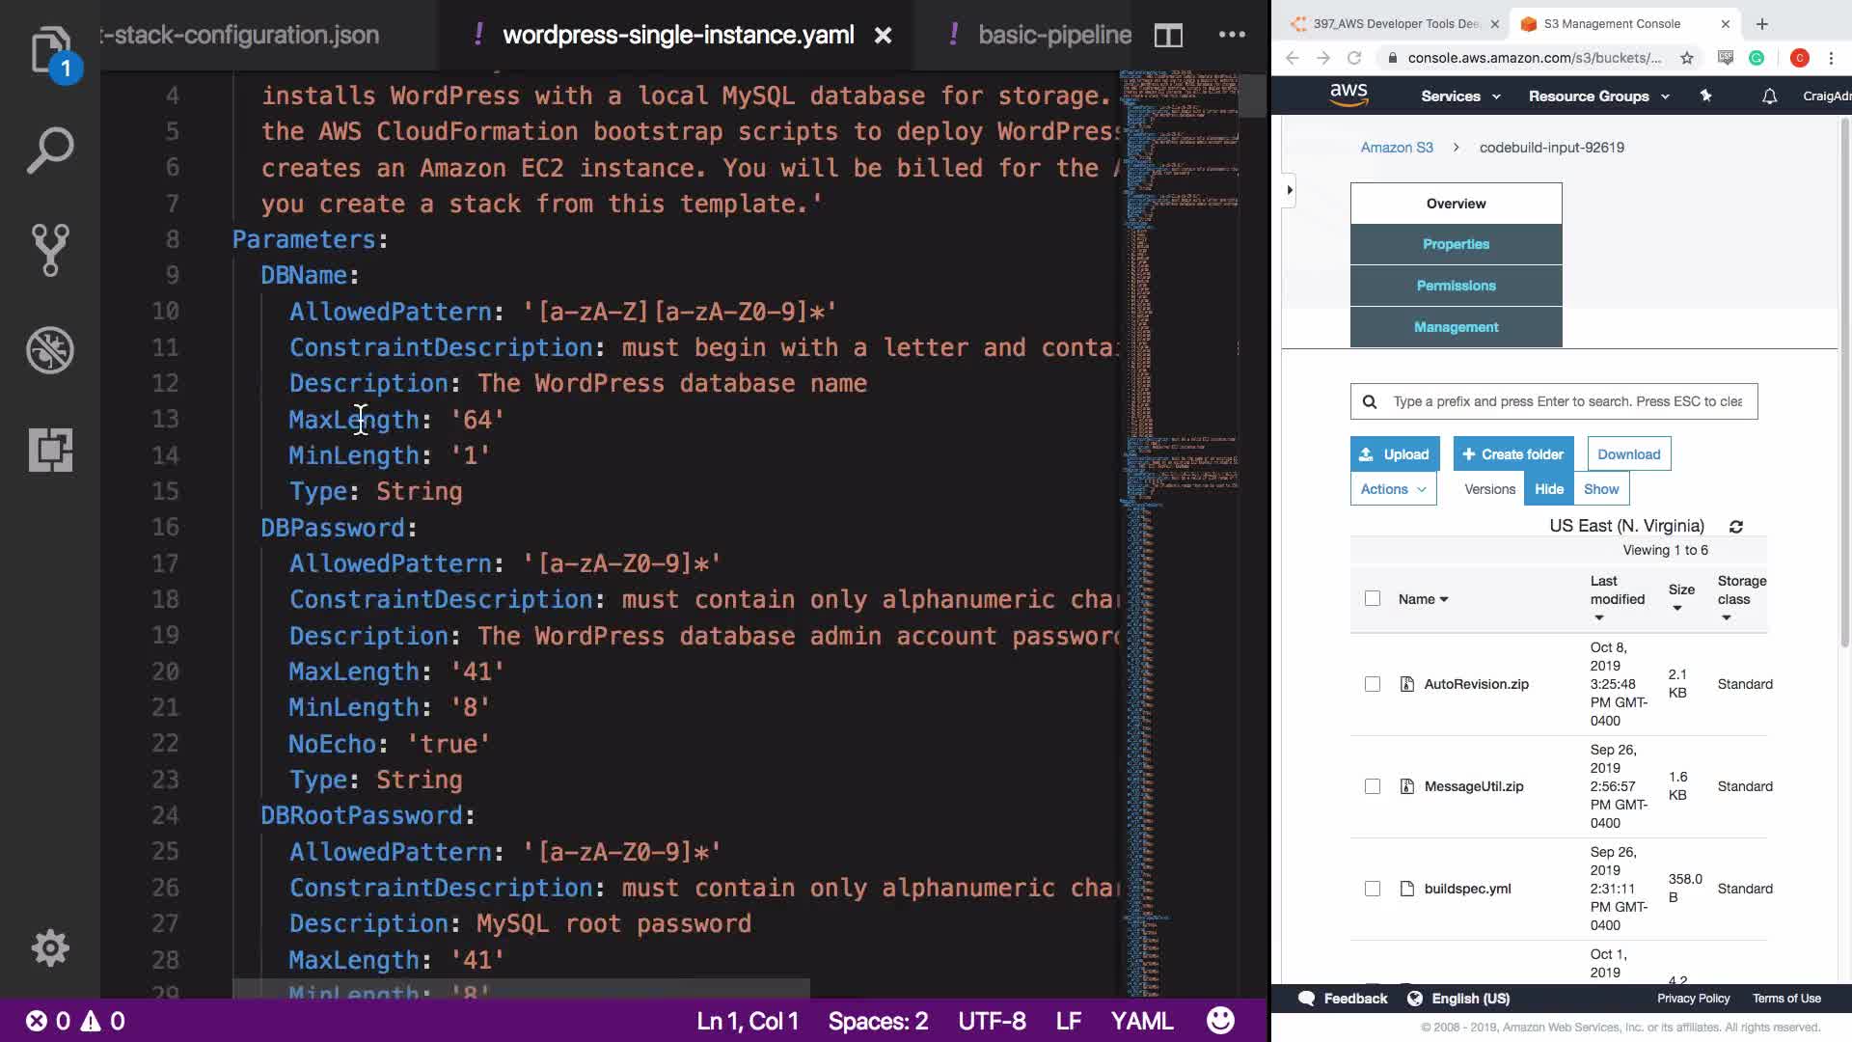Open the Explorer files icon in activity bar

50,50
